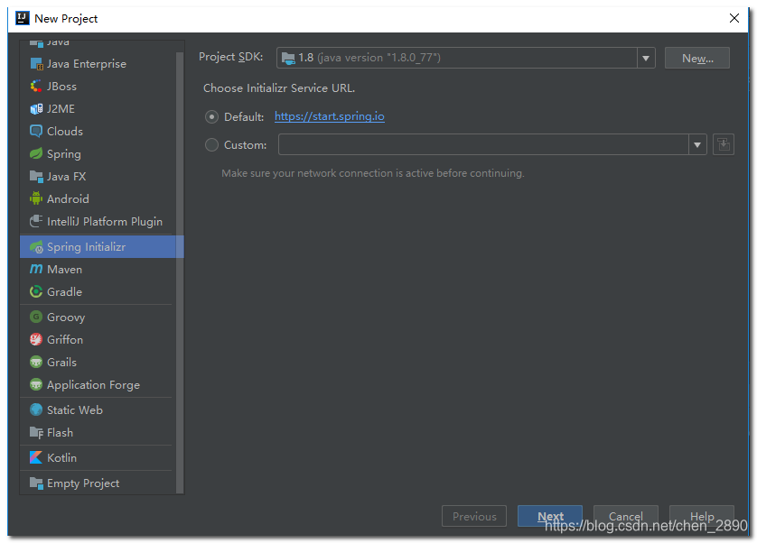Select the Grails label in list
Image resolution: width=757 pixels, height=543 pixels.
pyautogui.click(x=61, y=363)
